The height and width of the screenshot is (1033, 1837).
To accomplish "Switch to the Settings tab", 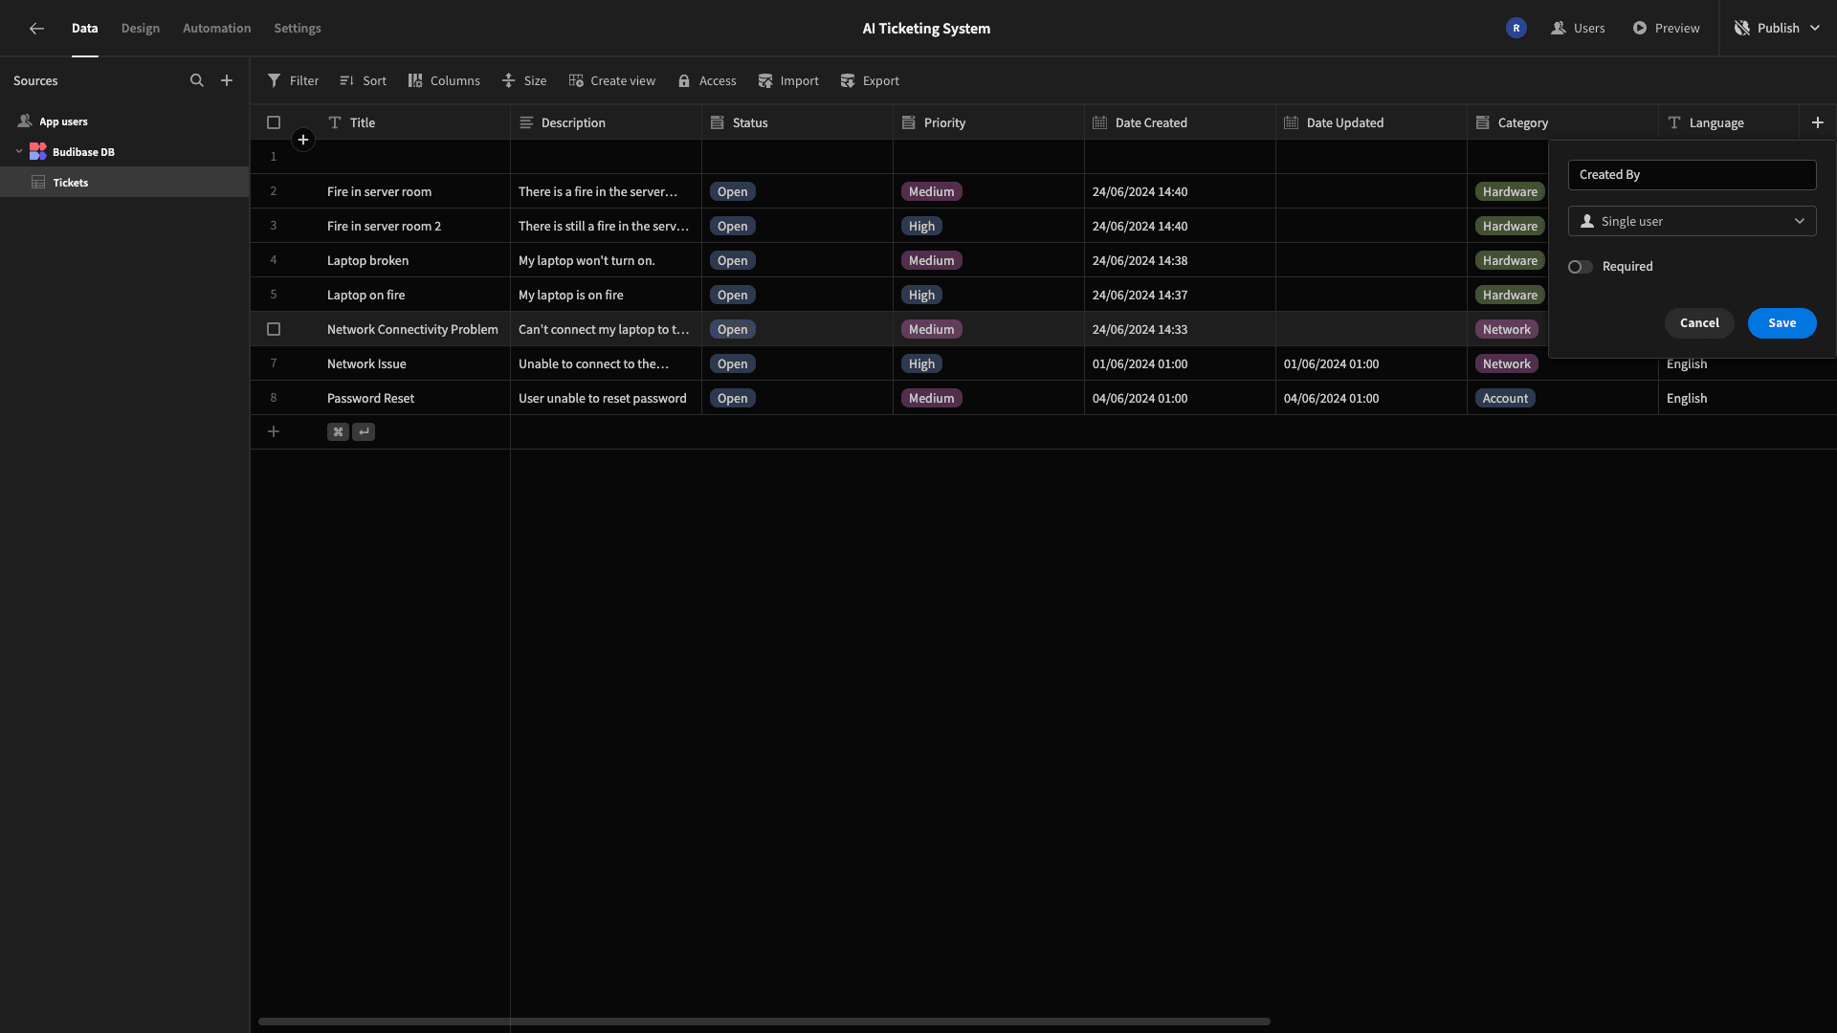I will 298,29.
